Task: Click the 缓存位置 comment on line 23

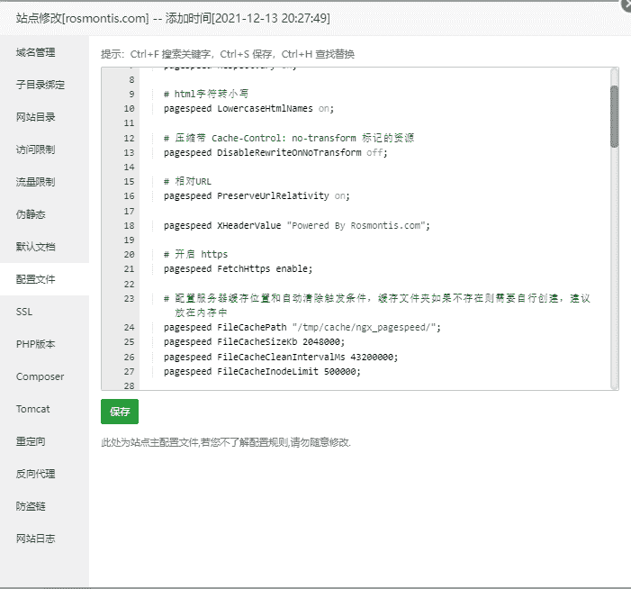Action: (377, 305)
